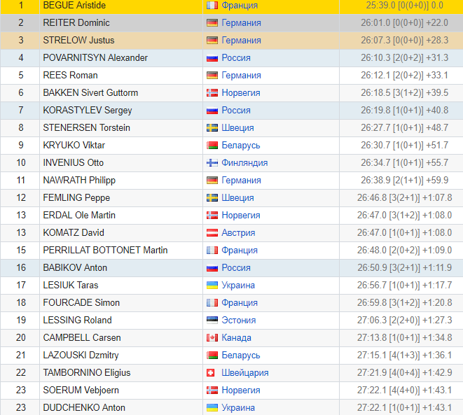
Task: Click the Russian flag next to POVARNITSYN Alexander
Action: pos(212,58)
